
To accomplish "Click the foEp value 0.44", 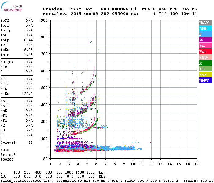I will (28, 40).
